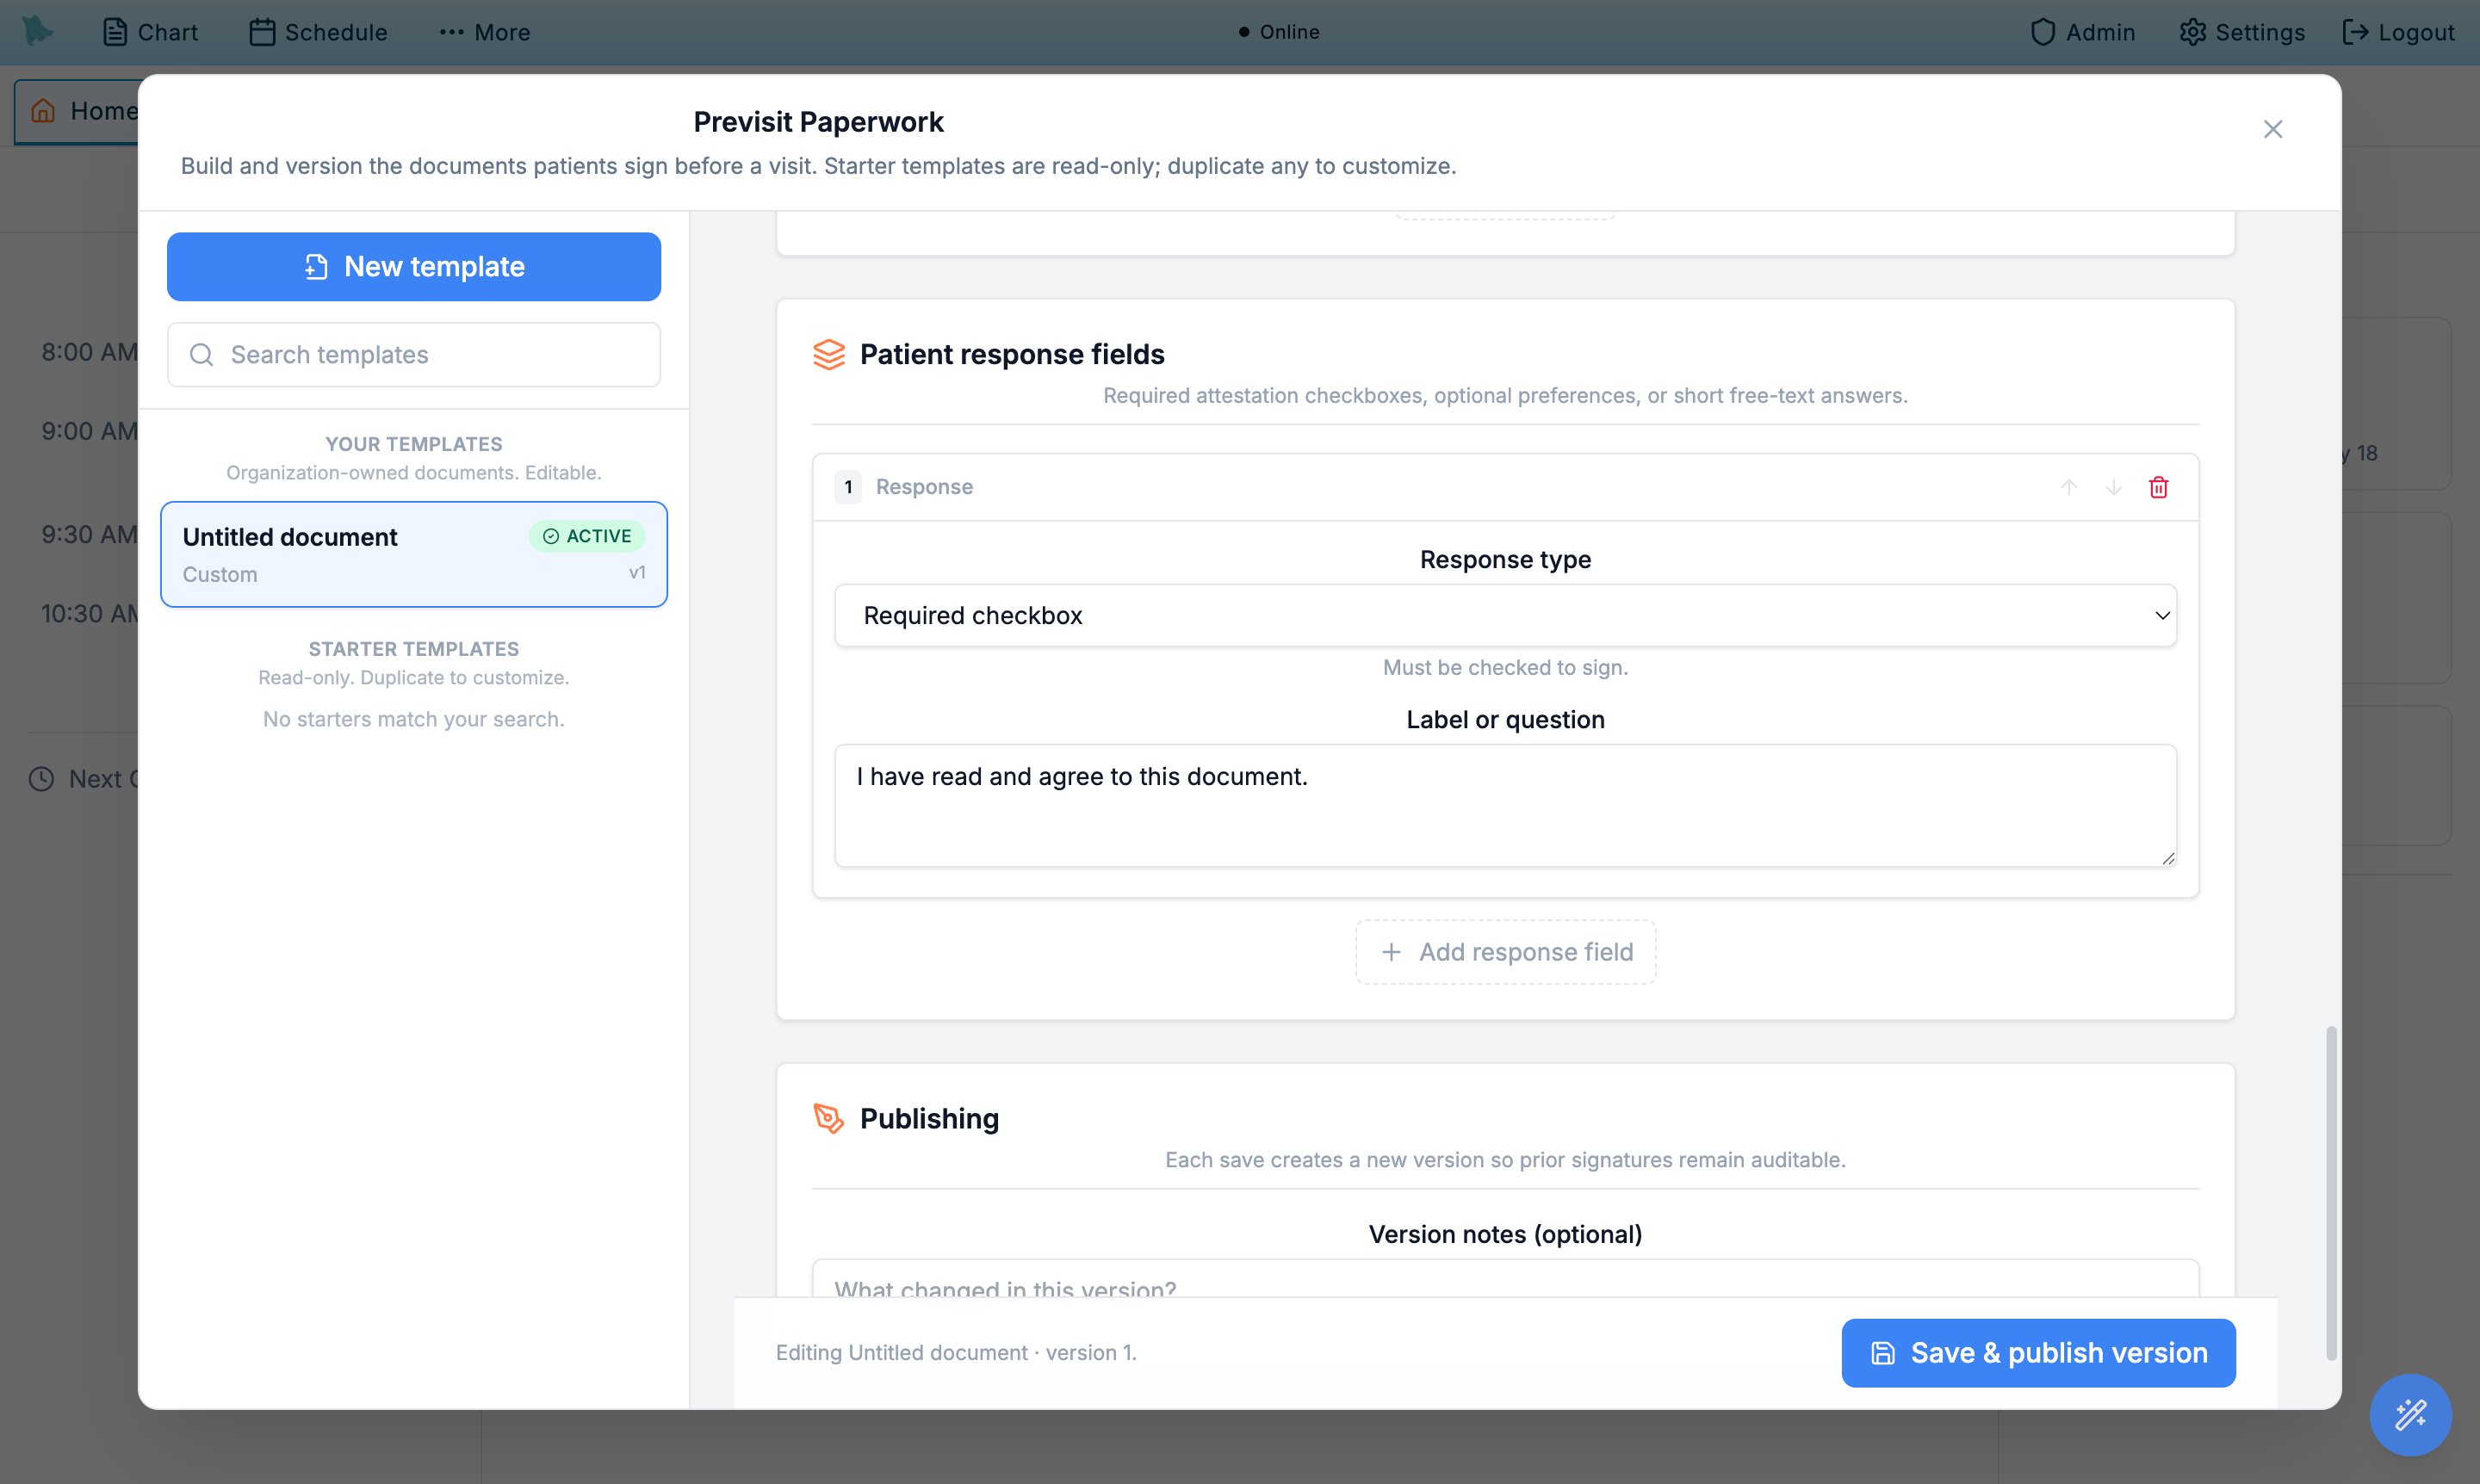Save & publish version
The width and height of the screenshot is (2480, 1484).
(2039, 1353)
